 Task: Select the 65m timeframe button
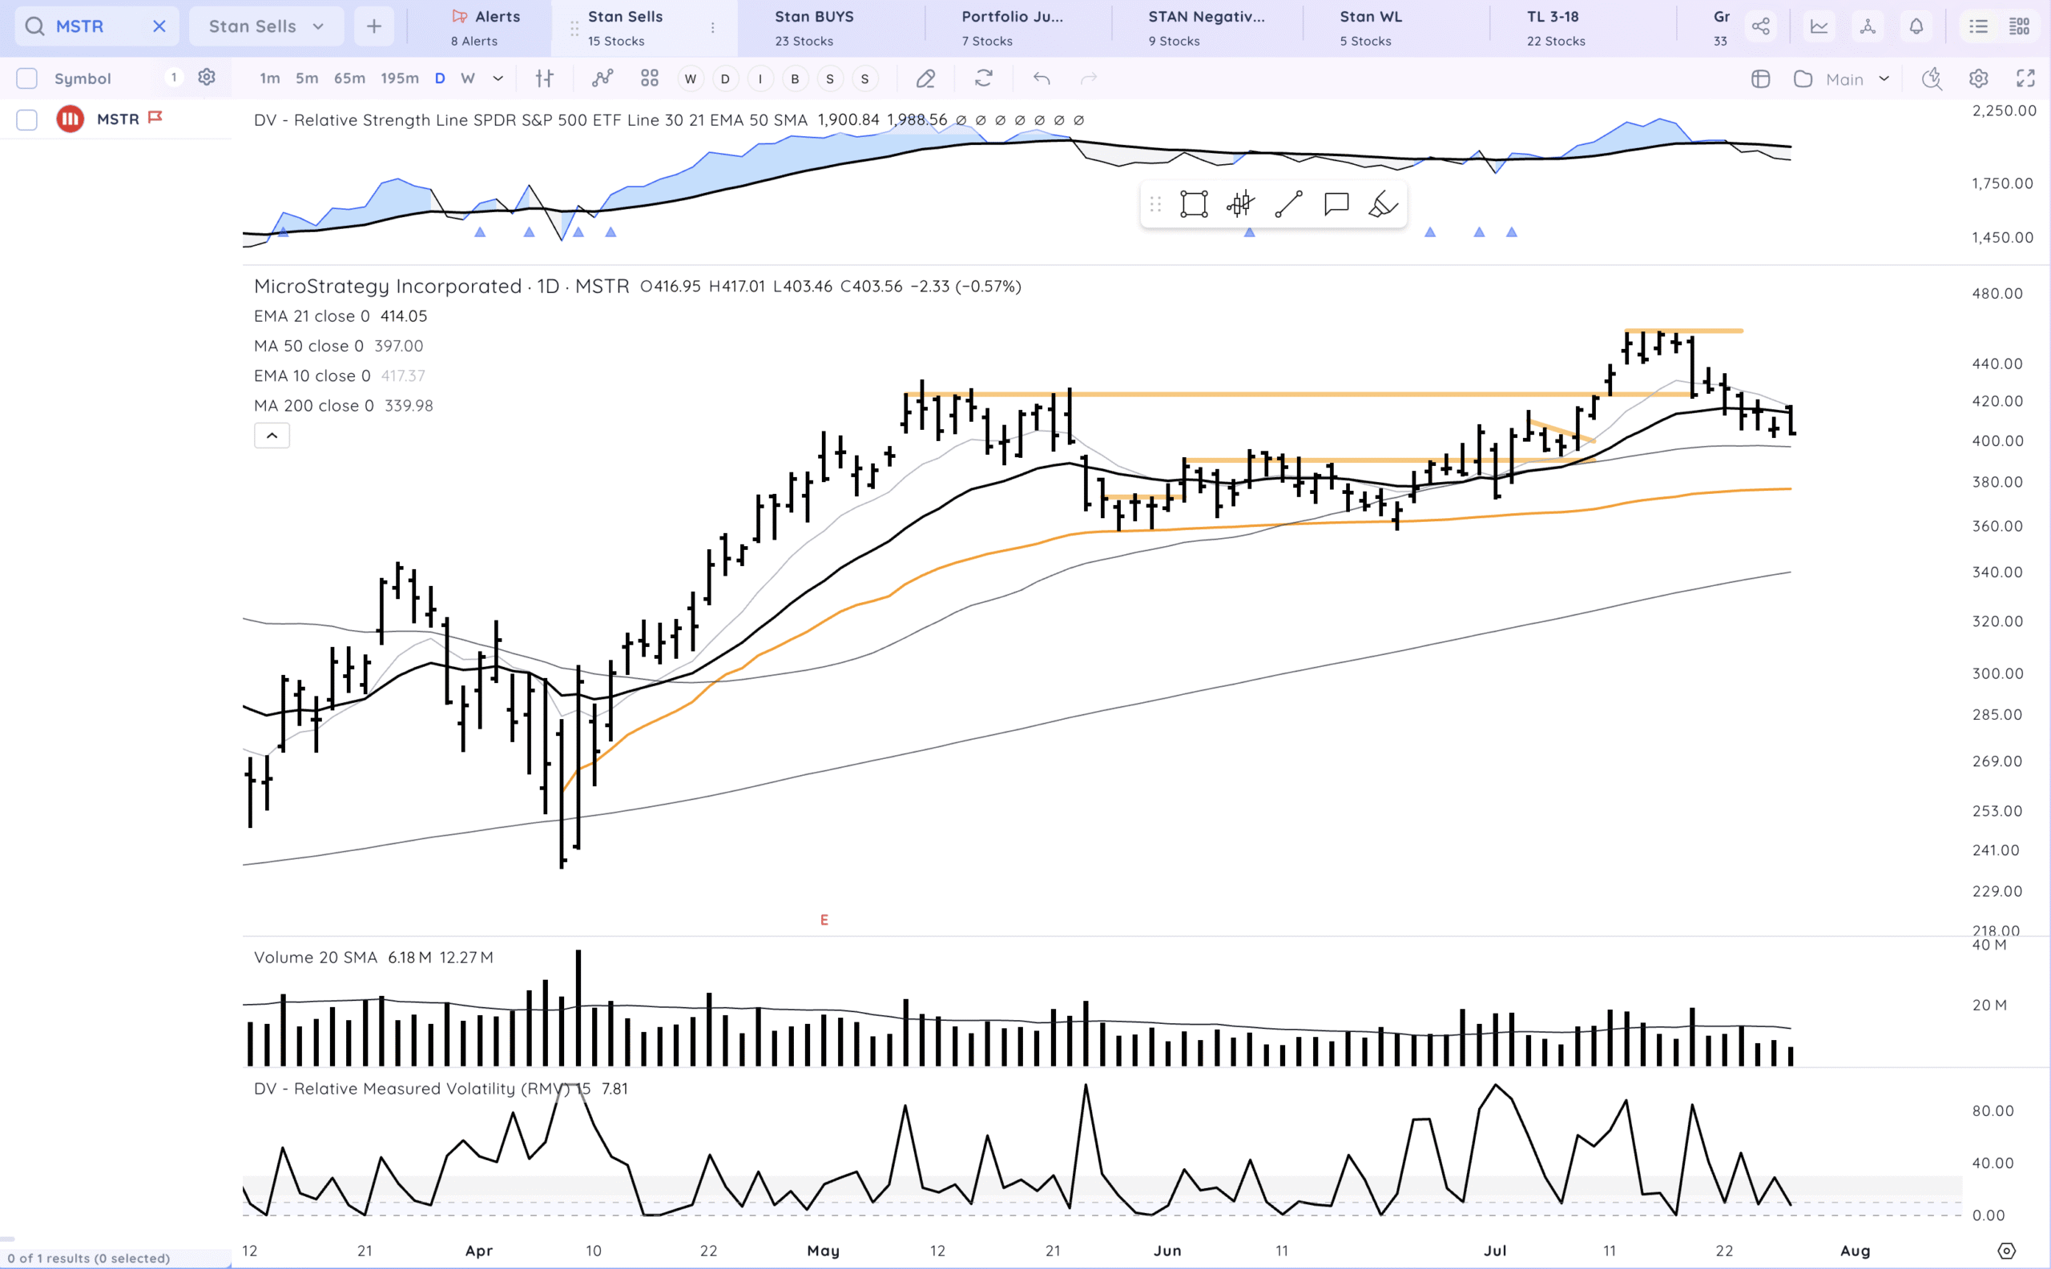click(349, 79)
